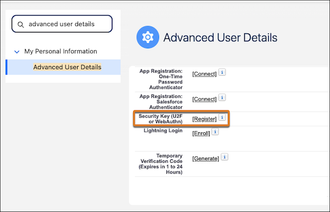Click 'App Registration: Salesforce Authenticator' label
The height and width of the screenshot is (212, 330).
coord(161,102)
